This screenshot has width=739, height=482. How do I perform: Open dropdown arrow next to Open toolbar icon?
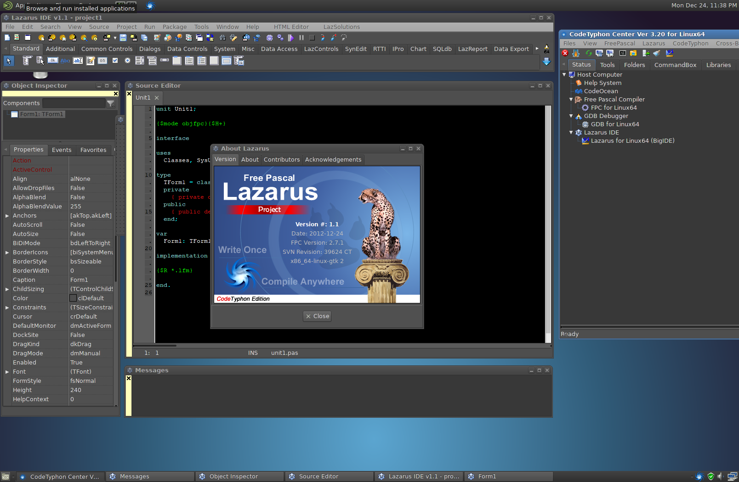pos(115,38)
